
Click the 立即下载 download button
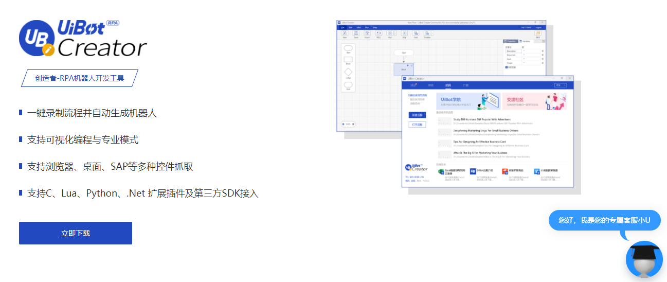76,233
